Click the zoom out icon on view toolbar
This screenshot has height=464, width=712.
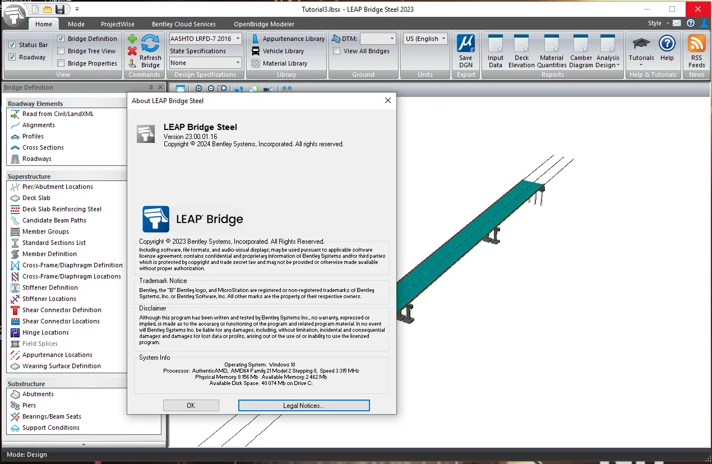click(x=211, y=89)
